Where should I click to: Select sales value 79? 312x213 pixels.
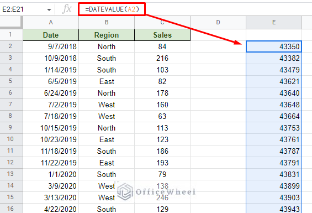pos(162,174)
